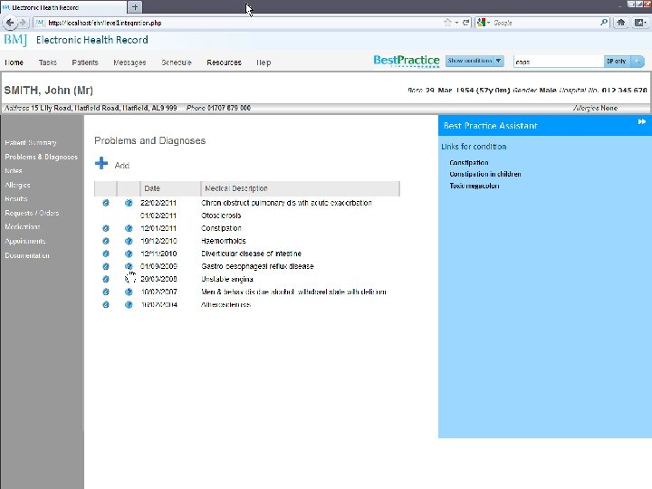Open the Help menu

point(264,62)
